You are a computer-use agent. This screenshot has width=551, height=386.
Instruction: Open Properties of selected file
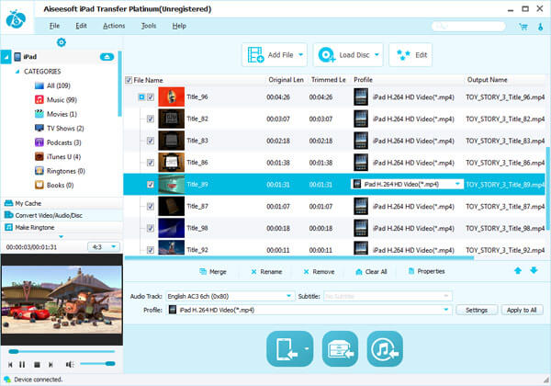coord(426,271)
